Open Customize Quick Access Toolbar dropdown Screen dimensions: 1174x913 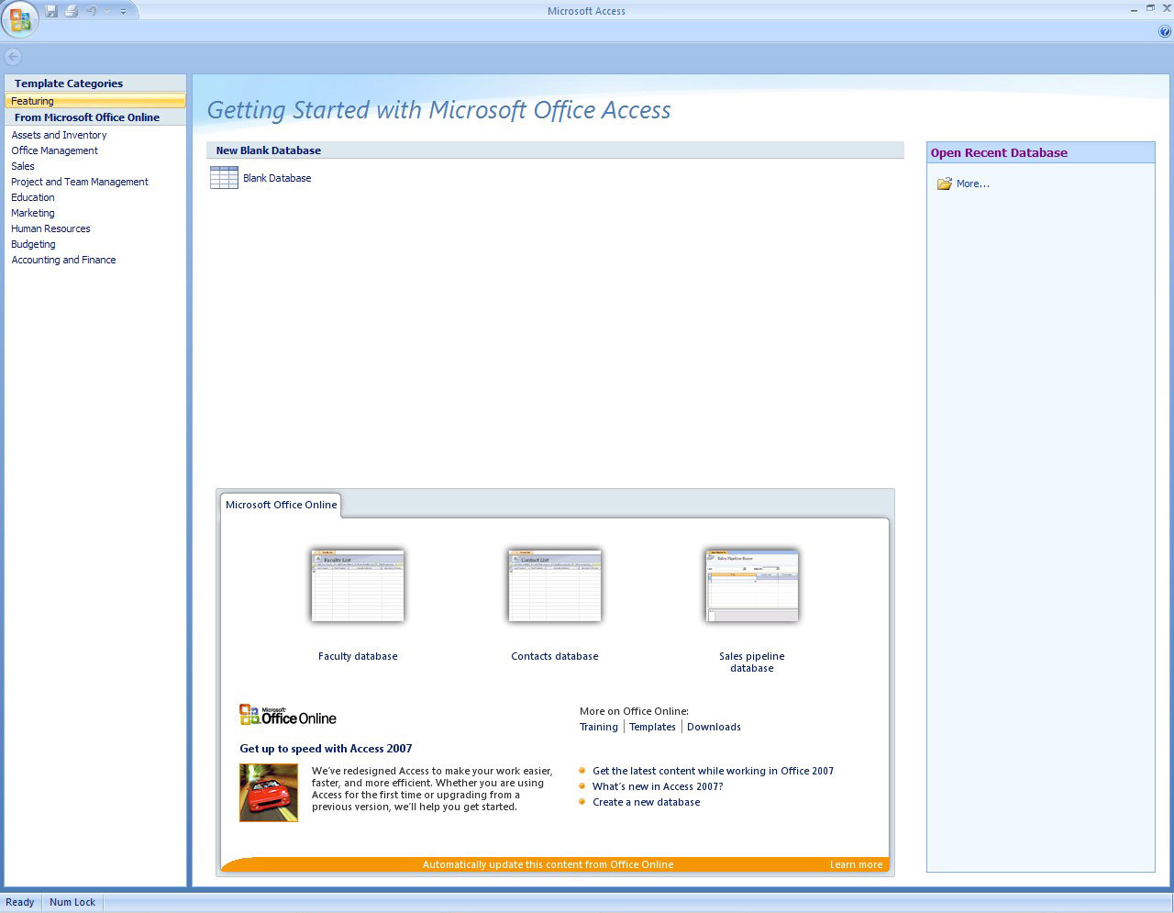pyautogui.click(x=123, y=11)
